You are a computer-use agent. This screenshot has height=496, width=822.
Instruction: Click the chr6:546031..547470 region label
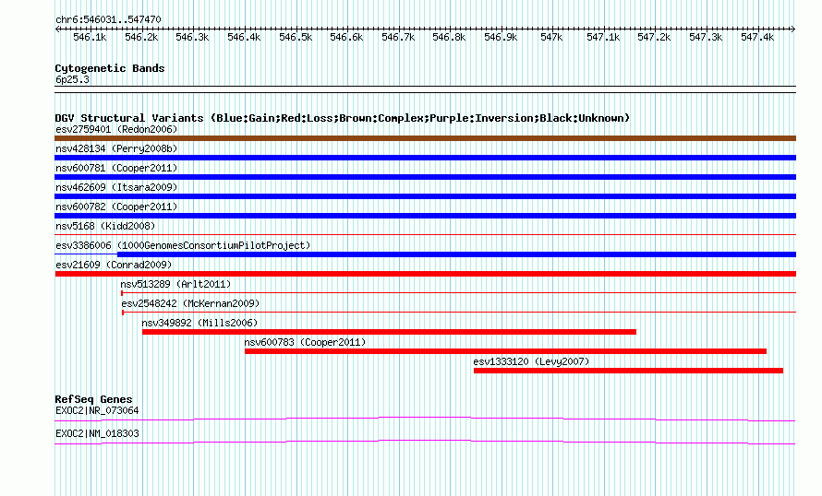click(108, 20)
